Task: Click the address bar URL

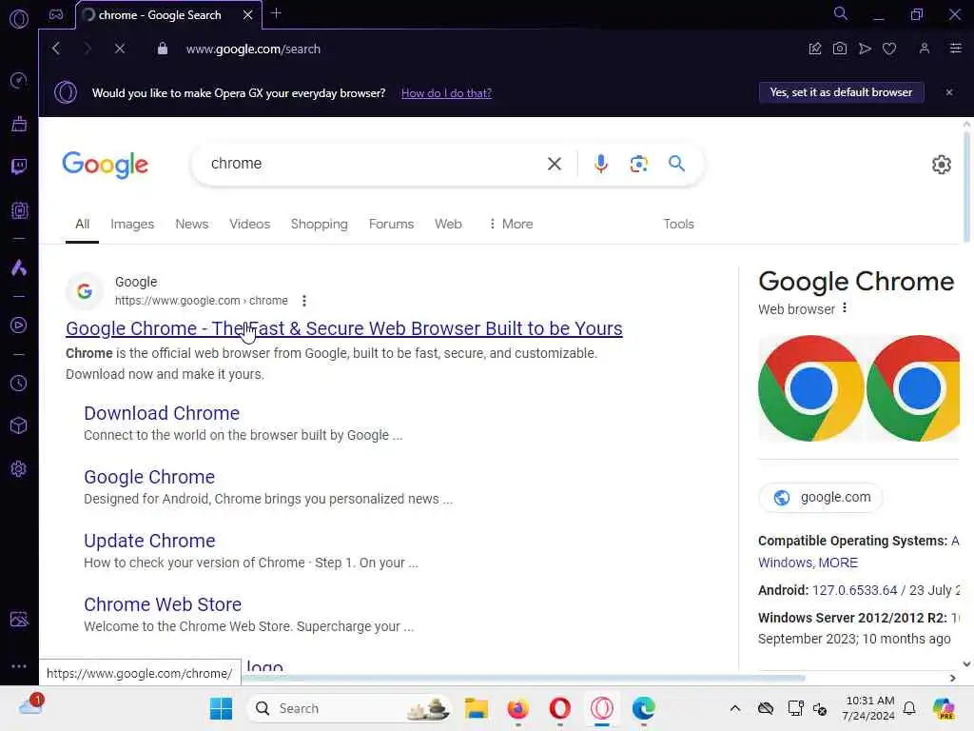Action: coord(253,49)
